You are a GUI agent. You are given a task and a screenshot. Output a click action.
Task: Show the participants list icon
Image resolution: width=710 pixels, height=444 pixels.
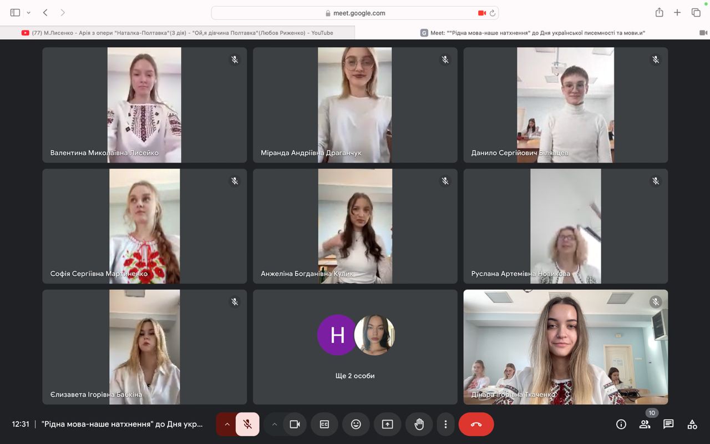645,425
